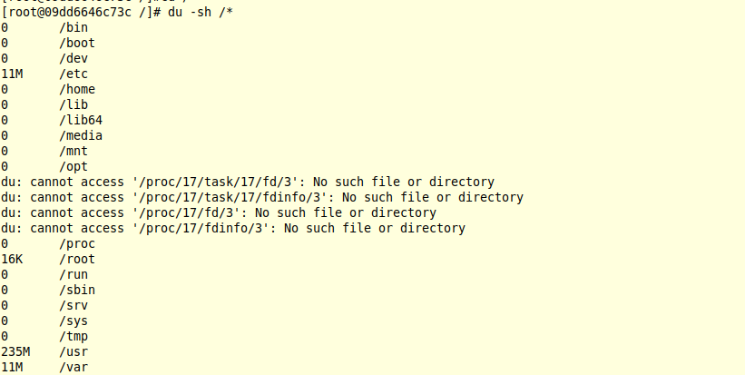
Task: Click the /mnt directory entry
Action: point(74,151)
